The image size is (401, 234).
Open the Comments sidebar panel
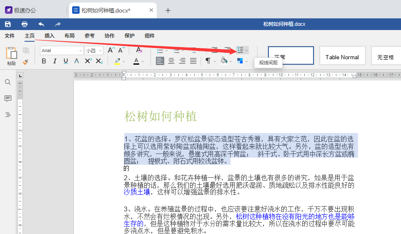[x=8, y=98]
